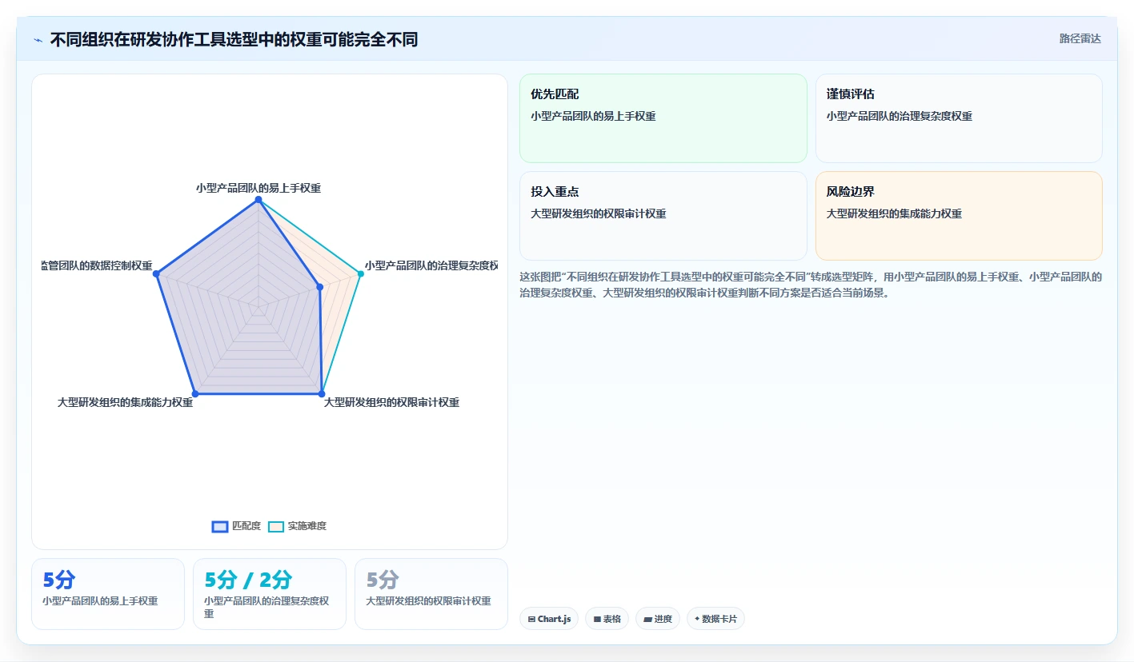Click the description paragraph starting 这张图把
1134x662 pixels.
coord(811,285)
